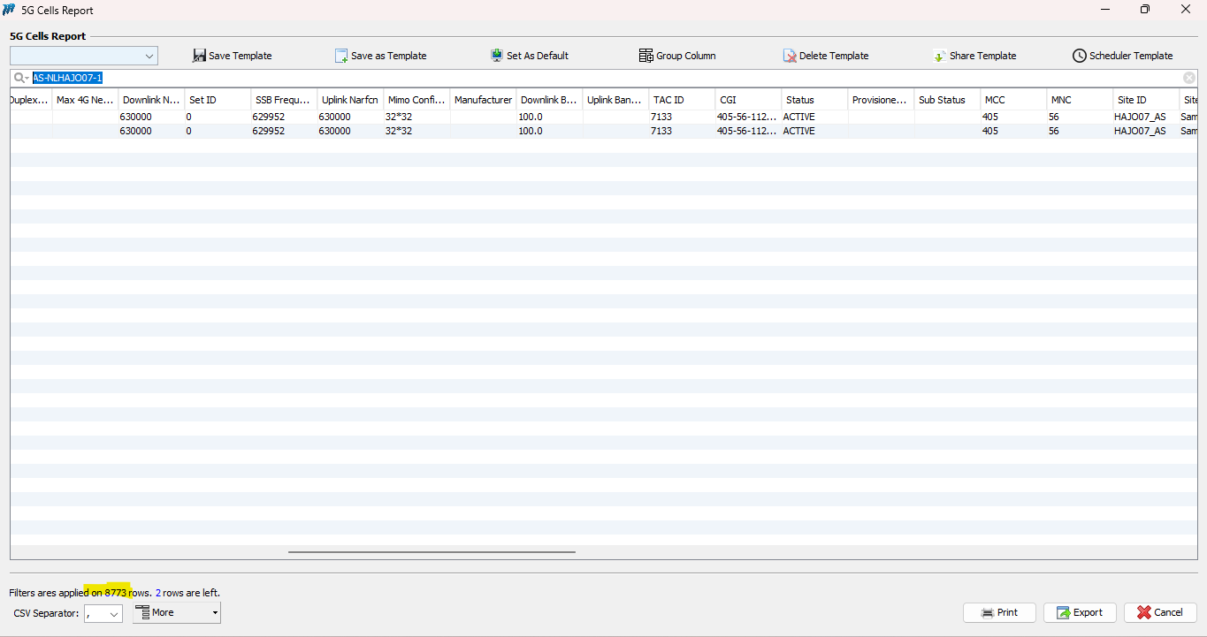Expand the More options dropdown
The image size is (1207, 637).
point(215,613)
